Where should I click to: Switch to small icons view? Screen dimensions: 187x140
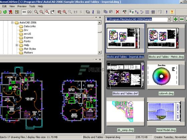coord(137,12)
